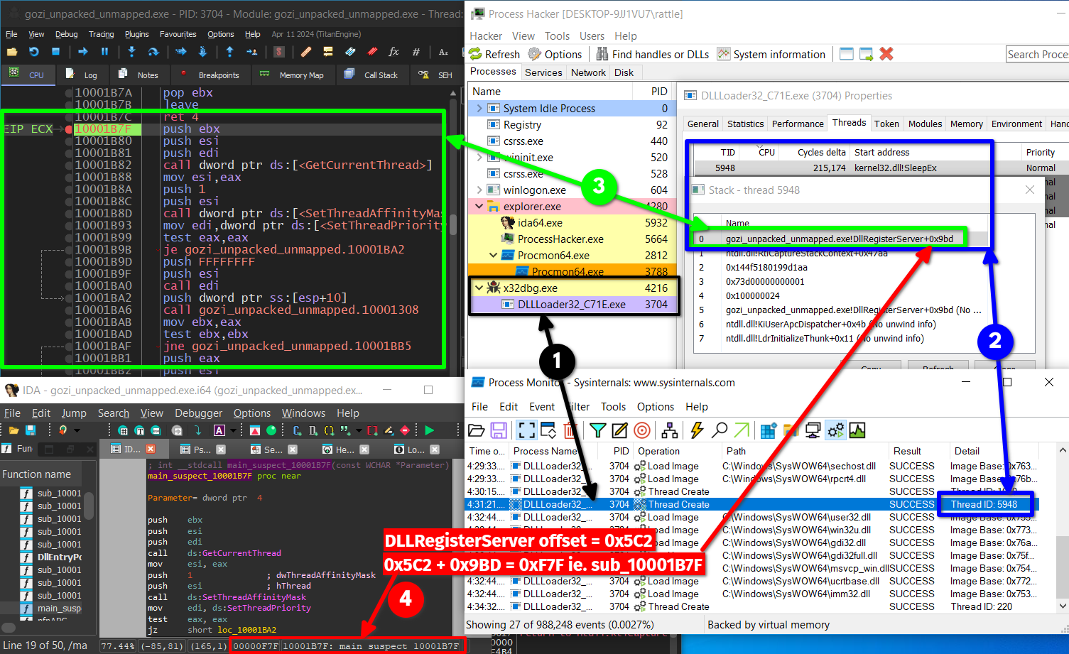
Task: Click scroll up arrow of Procmon event list
Action: (x=1062, y=450)
